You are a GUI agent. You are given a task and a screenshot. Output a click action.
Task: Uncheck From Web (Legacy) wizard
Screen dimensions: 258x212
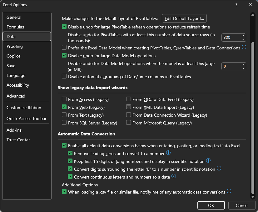coord(64,107)
